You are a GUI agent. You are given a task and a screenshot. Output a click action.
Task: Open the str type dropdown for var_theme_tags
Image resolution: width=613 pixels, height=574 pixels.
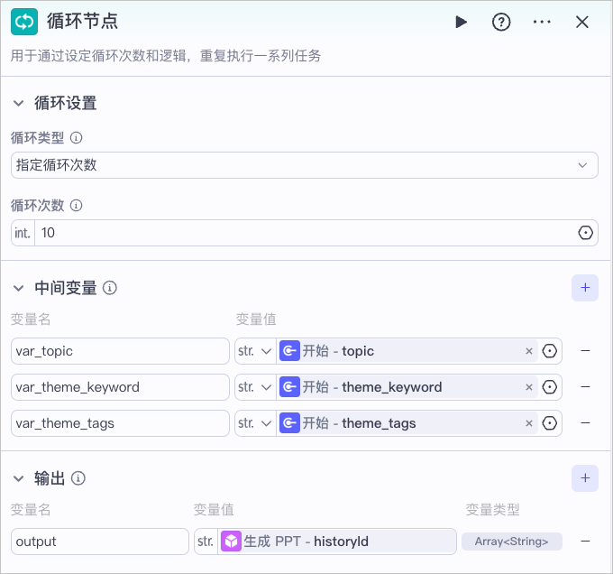click(255, 423)
